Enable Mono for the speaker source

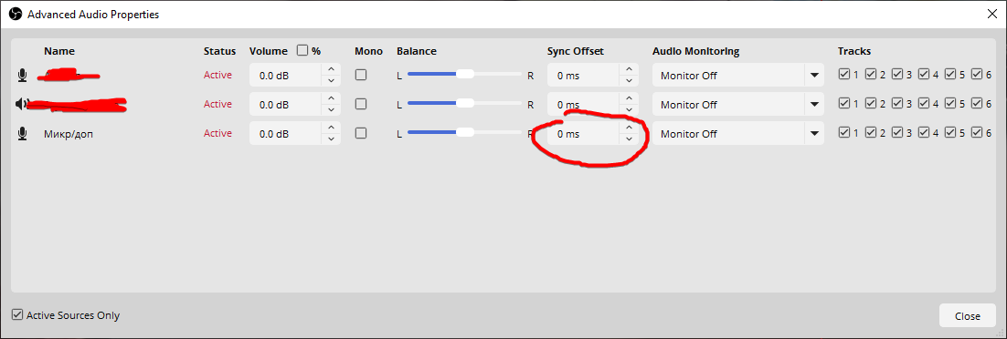[361, 104]
